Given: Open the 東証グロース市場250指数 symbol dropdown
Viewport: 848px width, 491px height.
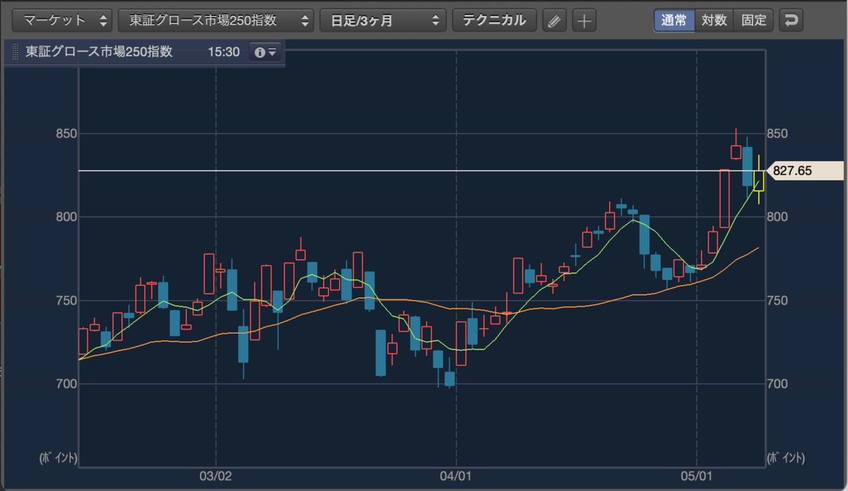Looking at the screenshot, I should pyautogui.click(x=216, y=20).
